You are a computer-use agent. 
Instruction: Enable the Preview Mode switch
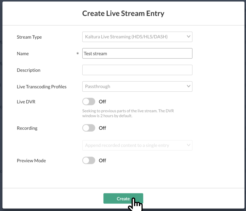pyautogui.click(x=89, y=160)
